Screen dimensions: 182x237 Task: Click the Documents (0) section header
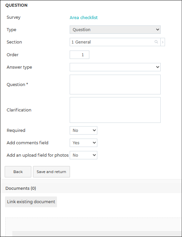point(21,188)
